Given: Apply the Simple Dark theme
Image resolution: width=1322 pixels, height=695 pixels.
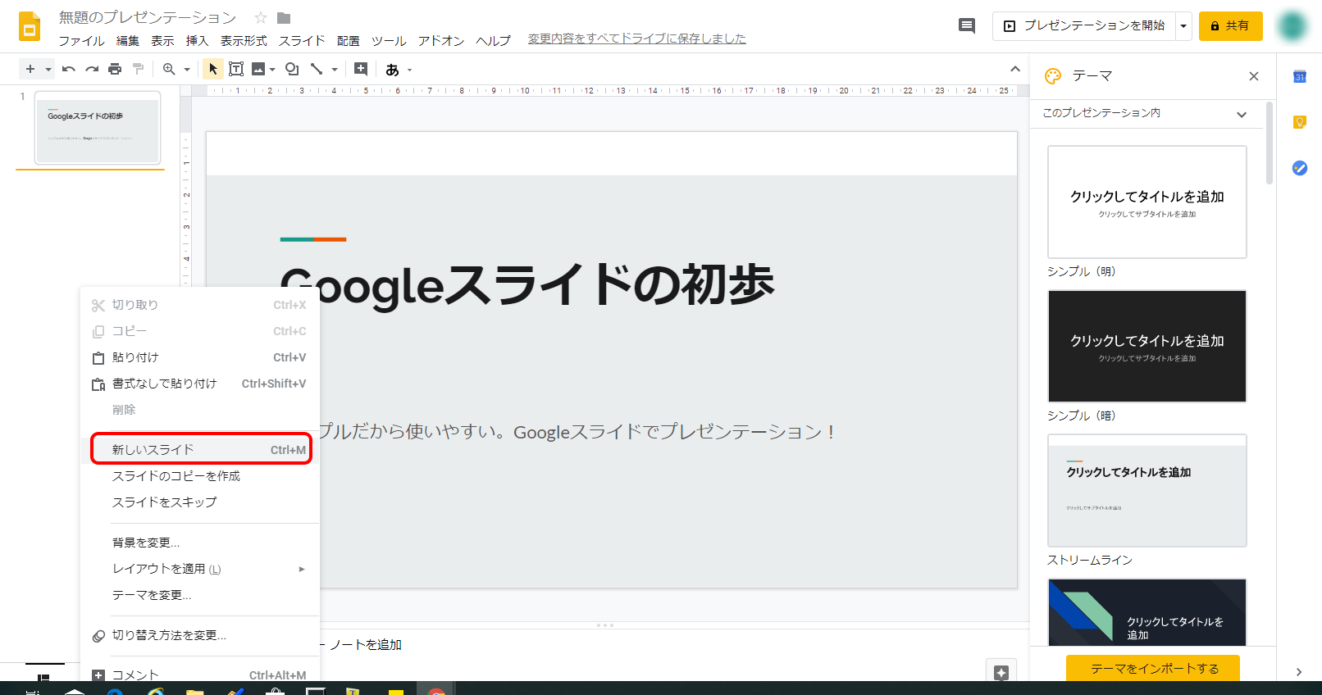Looking at the screenshot, I should 1146,346.
